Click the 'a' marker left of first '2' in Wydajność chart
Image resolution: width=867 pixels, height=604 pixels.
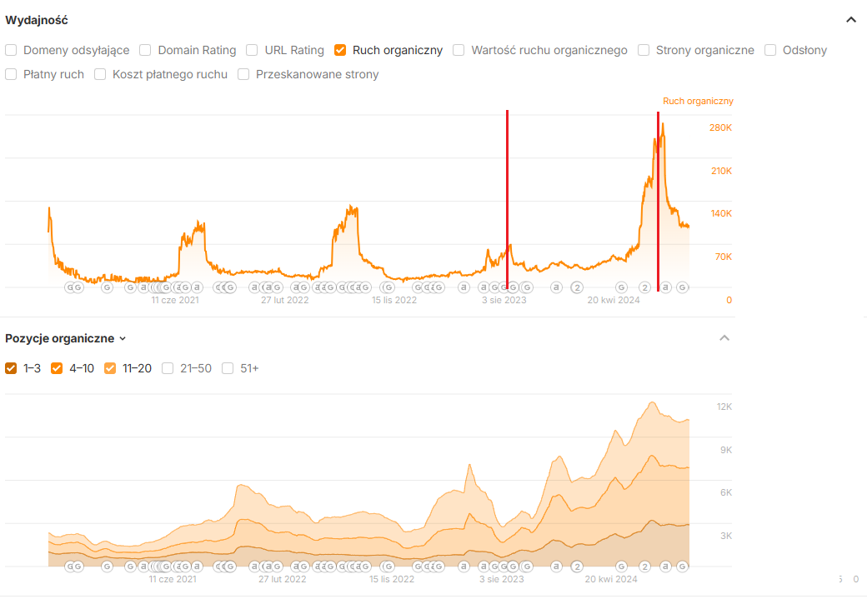coord(556,287)
